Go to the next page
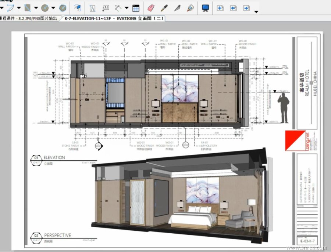 (x=246, y=8)
